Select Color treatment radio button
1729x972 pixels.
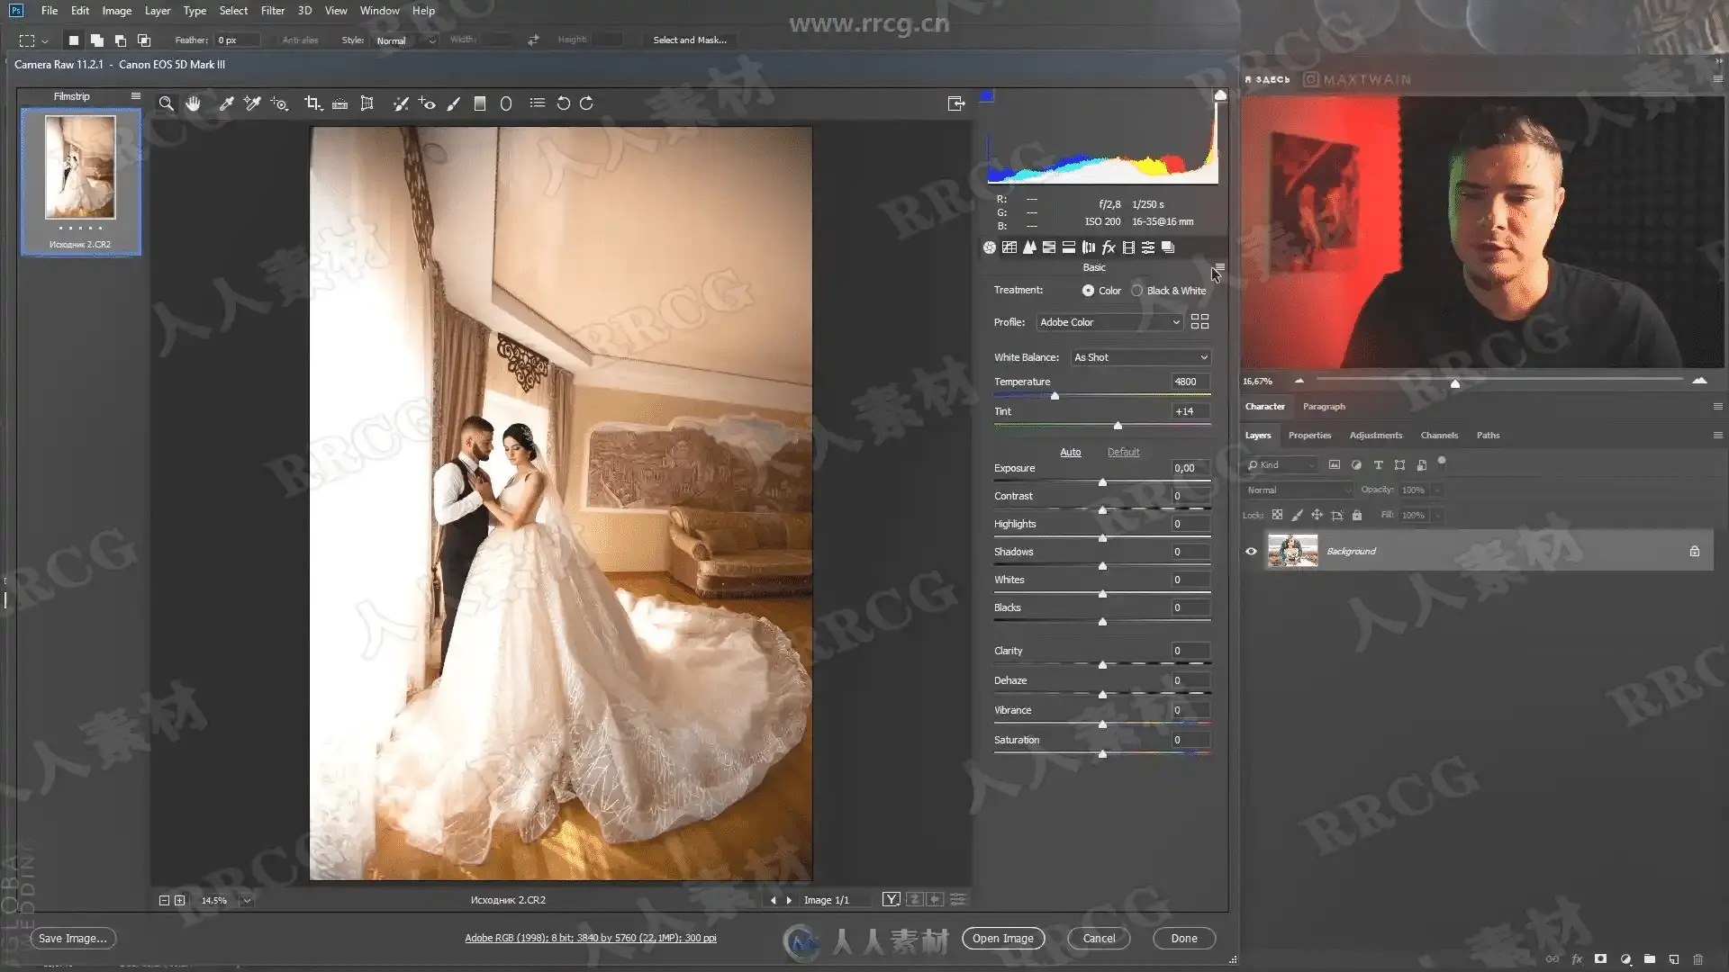(x=1089, y=291)
